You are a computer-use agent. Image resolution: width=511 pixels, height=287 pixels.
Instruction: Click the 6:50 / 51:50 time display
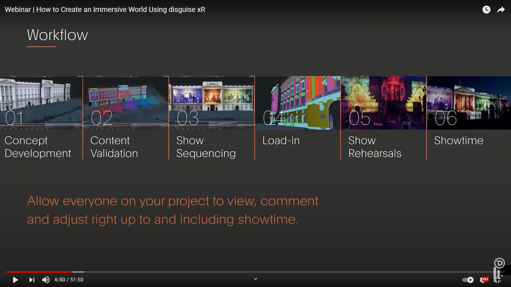coord(69,280)
